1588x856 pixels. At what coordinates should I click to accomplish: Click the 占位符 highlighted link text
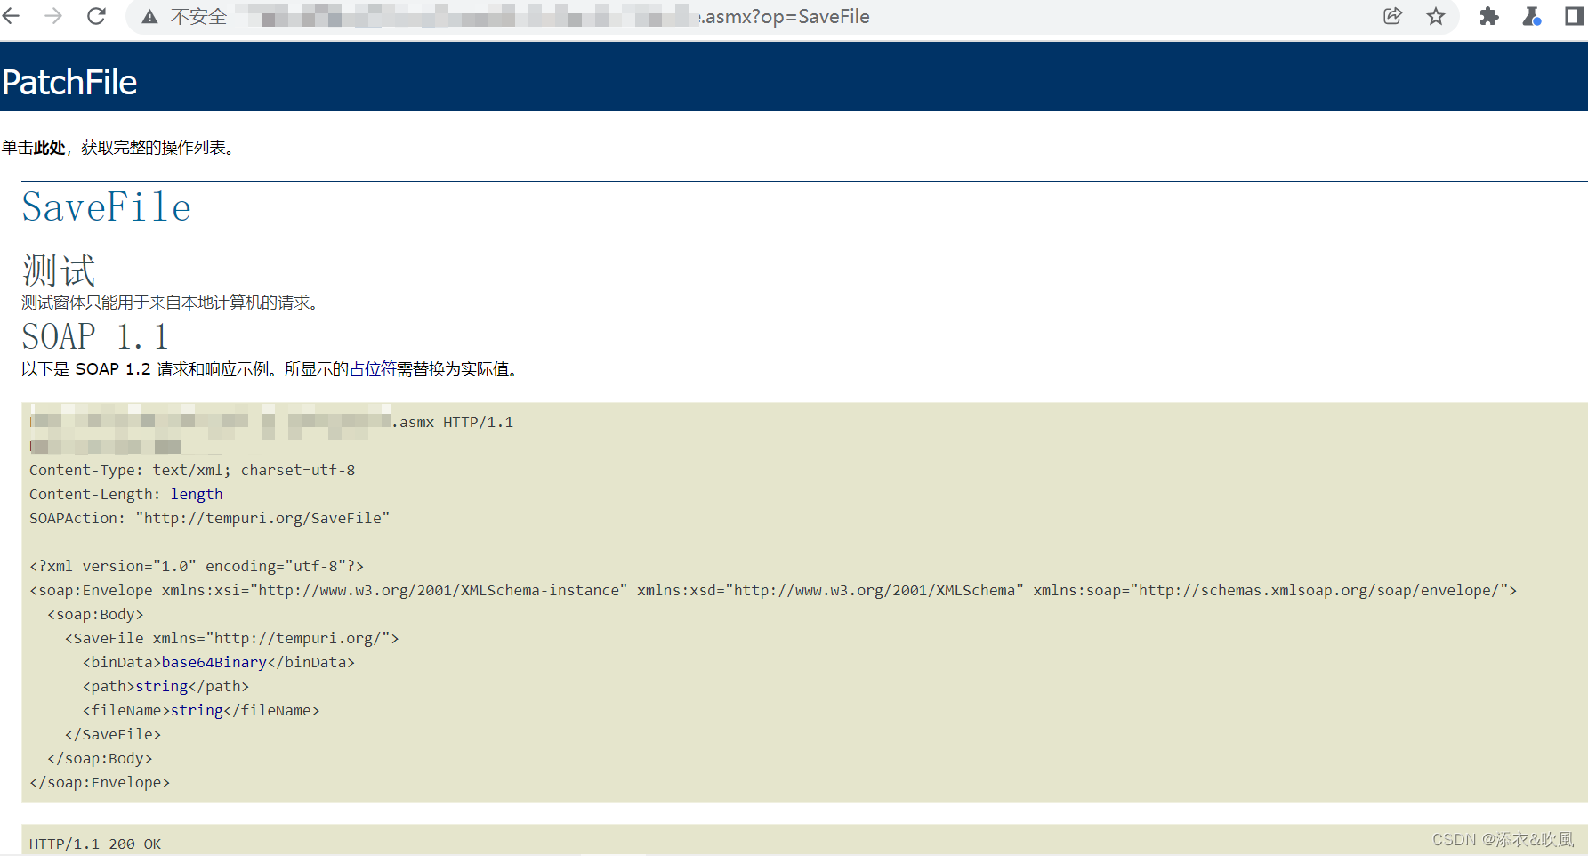(x=374, y=368)
